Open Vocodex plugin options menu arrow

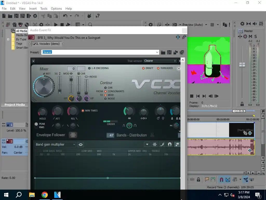33,61
